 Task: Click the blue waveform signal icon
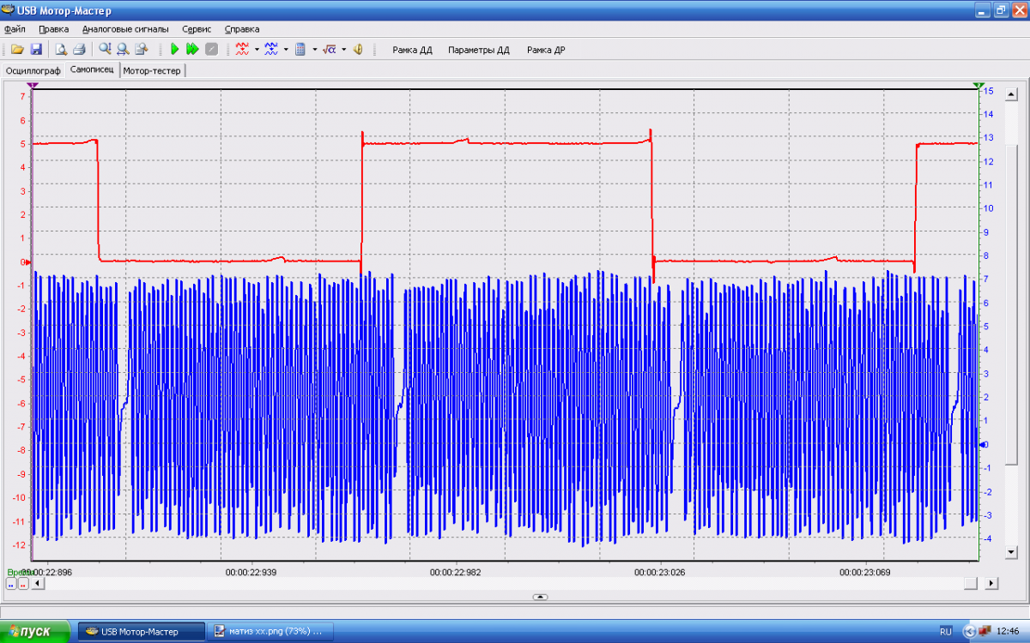click(271, 50)
